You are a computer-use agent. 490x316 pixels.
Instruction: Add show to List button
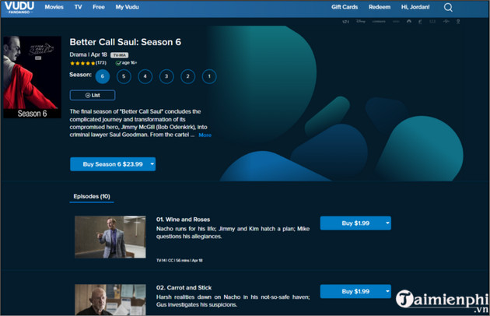(x=93, y=95)
